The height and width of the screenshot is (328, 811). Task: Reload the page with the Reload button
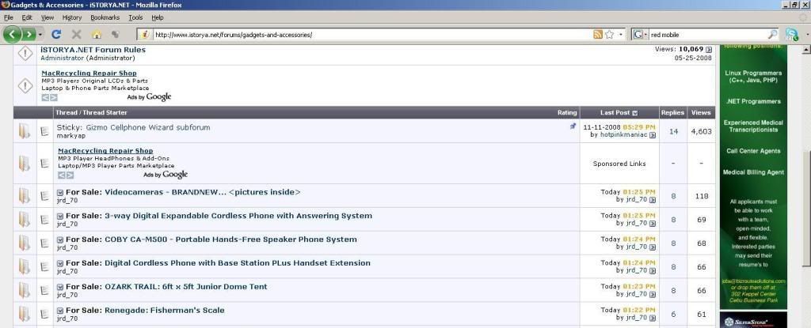point(56,34)
